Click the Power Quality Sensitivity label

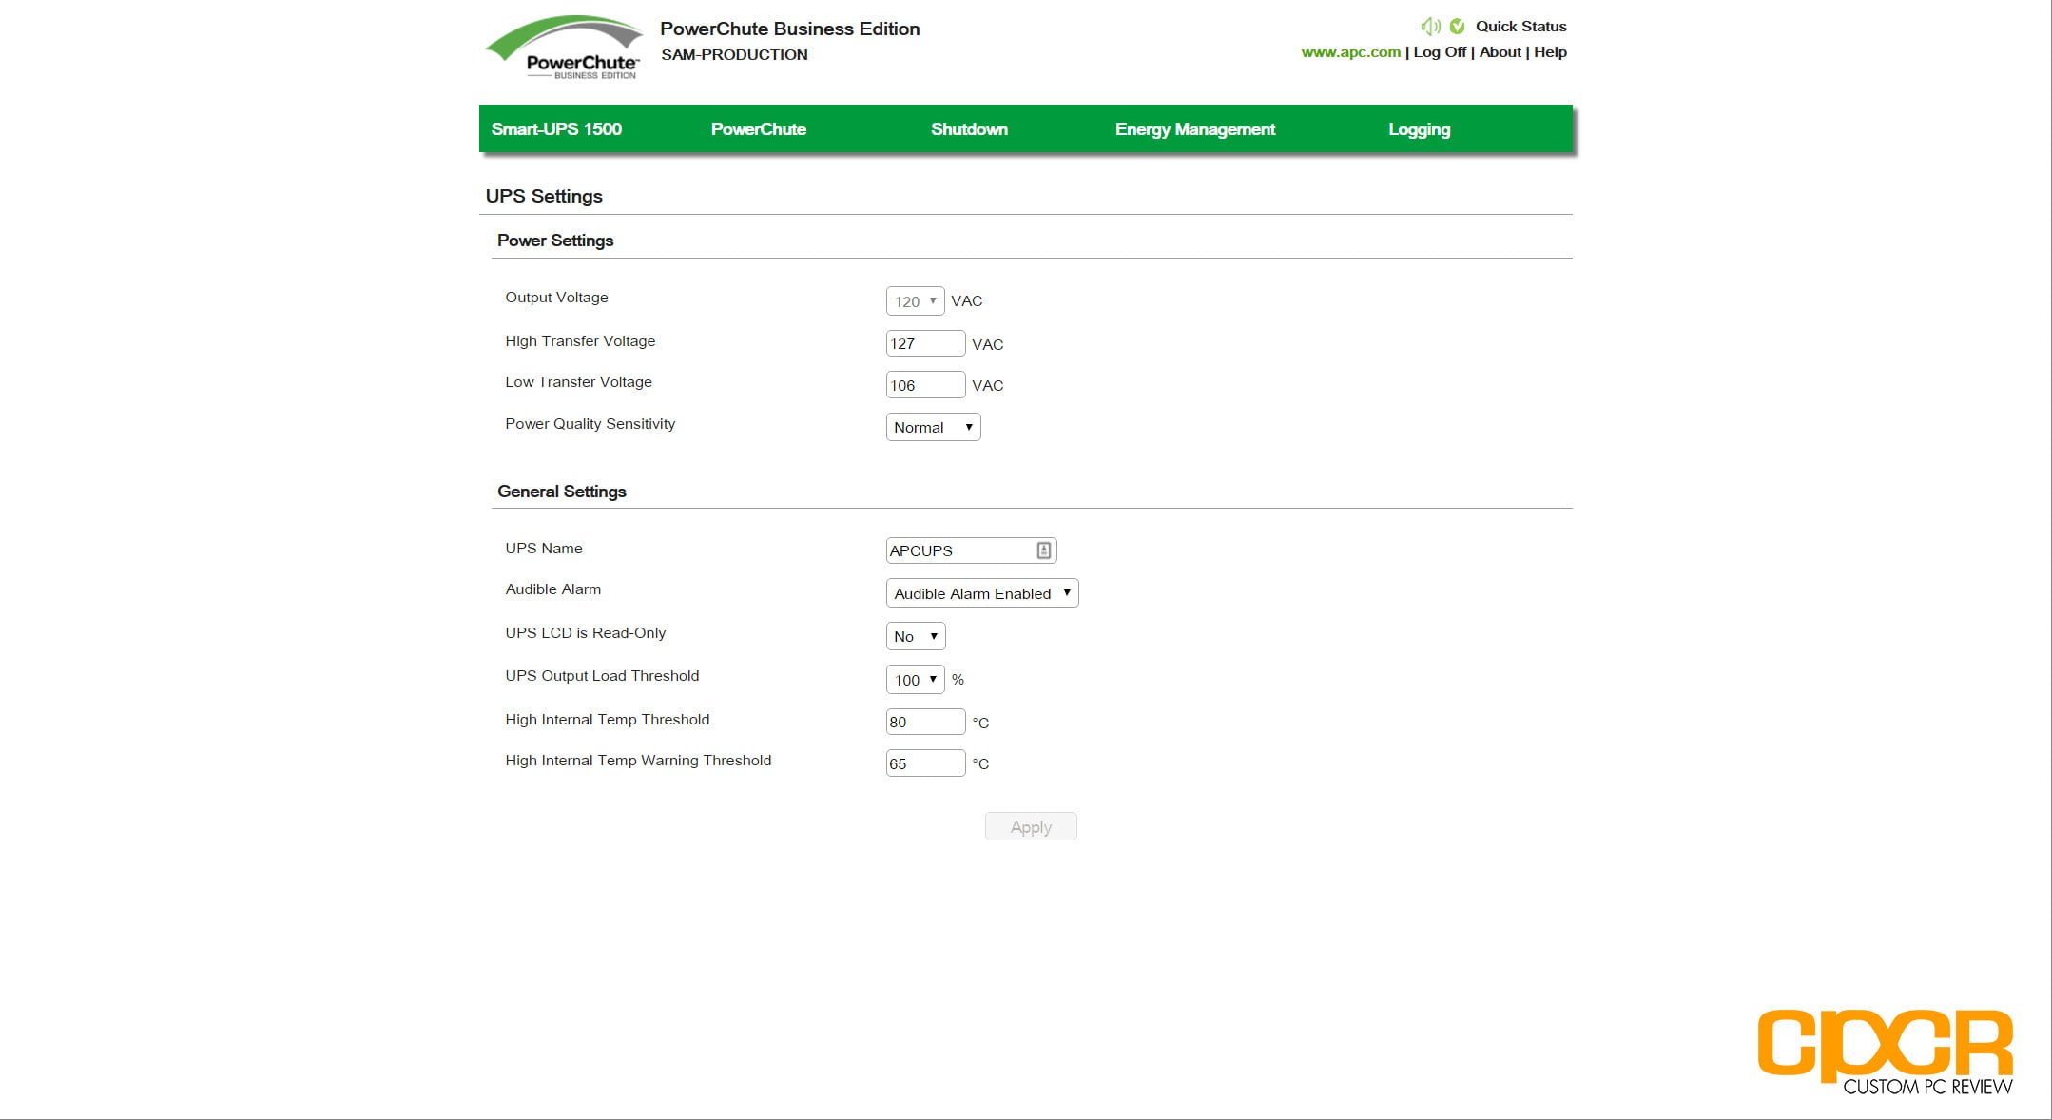point(590,424)
